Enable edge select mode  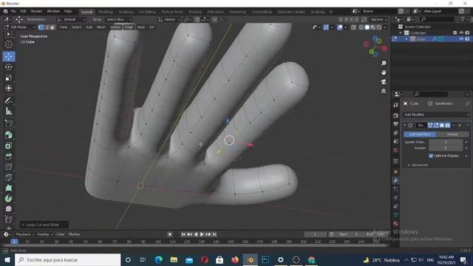[47, 27]
